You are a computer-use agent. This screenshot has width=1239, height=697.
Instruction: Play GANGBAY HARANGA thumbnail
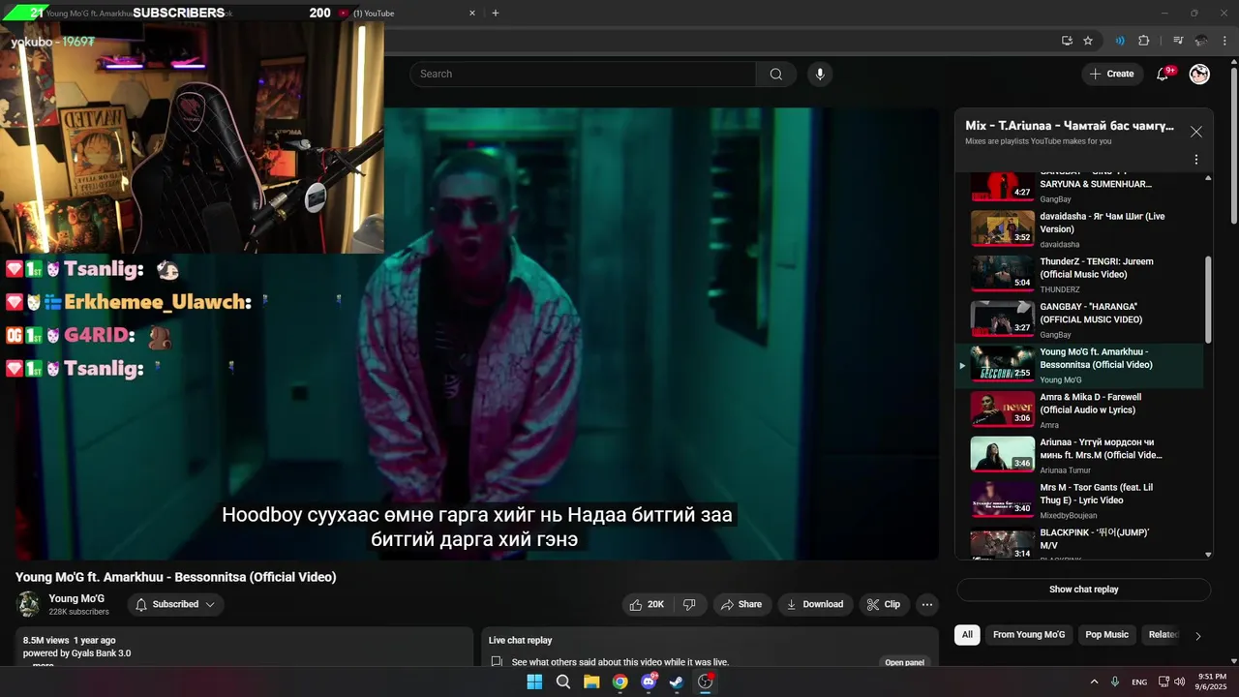point(1003,318)
